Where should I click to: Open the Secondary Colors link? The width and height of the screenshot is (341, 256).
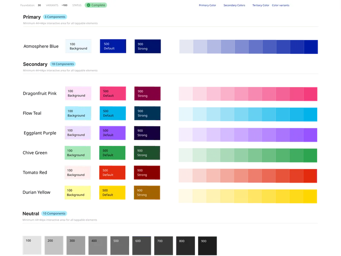234,5
